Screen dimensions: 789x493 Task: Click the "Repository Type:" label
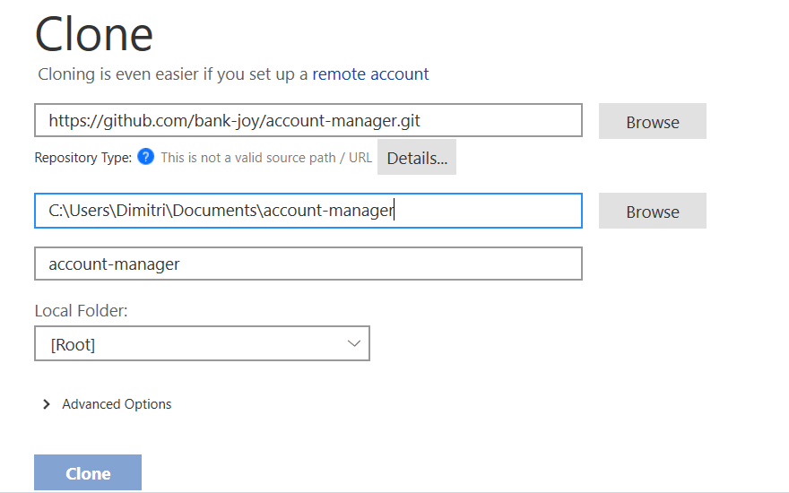[x=82, y=158]
